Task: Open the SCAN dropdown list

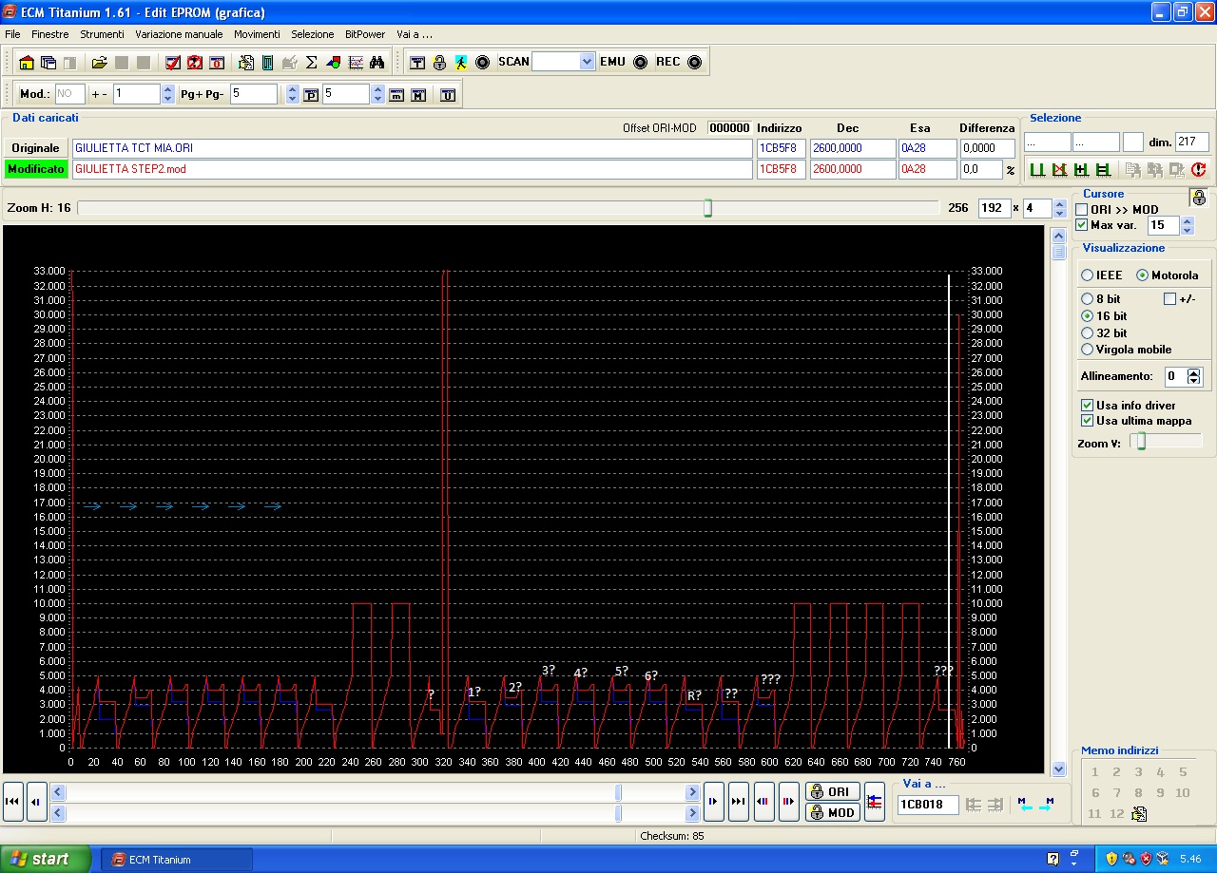Action: (587, 62)
